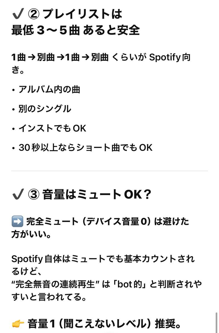The image size is (219, 333).
Task: Click the paragraph starting Spotify自体はミュートでも
Action: pos(103,259)
